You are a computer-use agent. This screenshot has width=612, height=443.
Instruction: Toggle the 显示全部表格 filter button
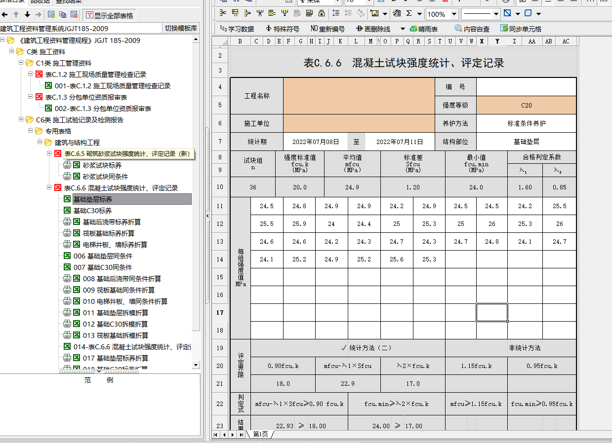tap(109, 15)
